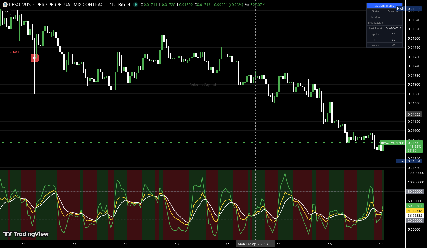Click the red X marker below the CHoCH label
Image resolution: width=427 pixels, height=248 pixels.
click(x=35, y=58)
